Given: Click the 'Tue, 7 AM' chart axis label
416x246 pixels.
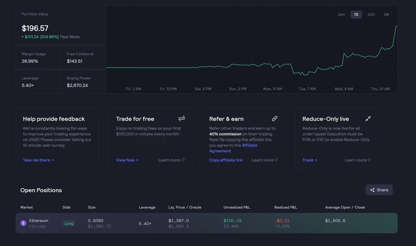Looking at the screenshot, I should (x=307, y=89).
